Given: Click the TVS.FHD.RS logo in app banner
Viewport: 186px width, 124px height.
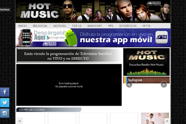Looking at the screenshot, I should 49,44.
